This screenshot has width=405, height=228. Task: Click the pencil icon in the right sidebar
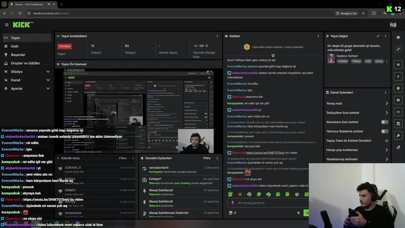(x=398, y=49)
